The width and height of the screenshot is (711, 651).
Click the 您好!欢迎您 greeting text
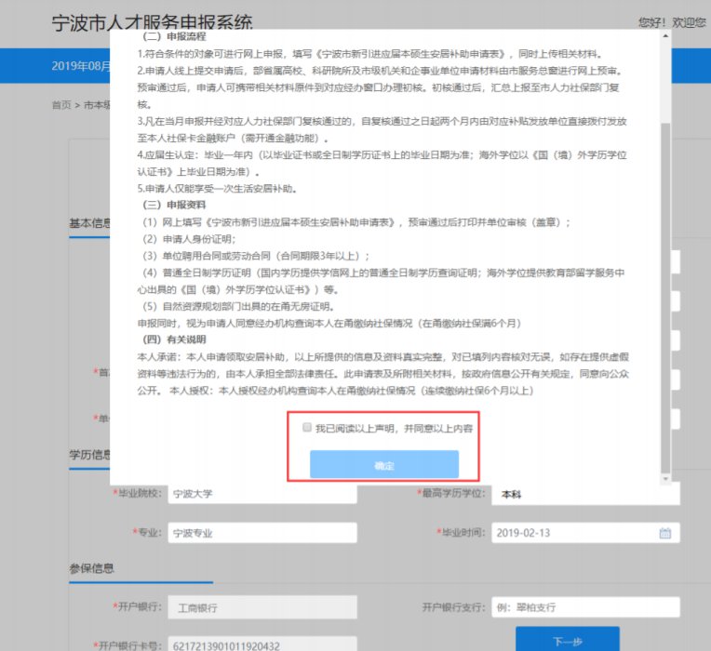(672, 22)
